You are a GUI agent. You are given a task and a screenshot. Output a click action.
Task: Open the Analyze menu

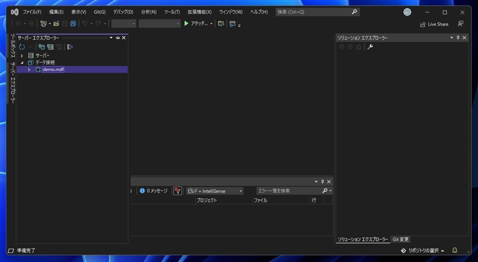coord(148,12)
